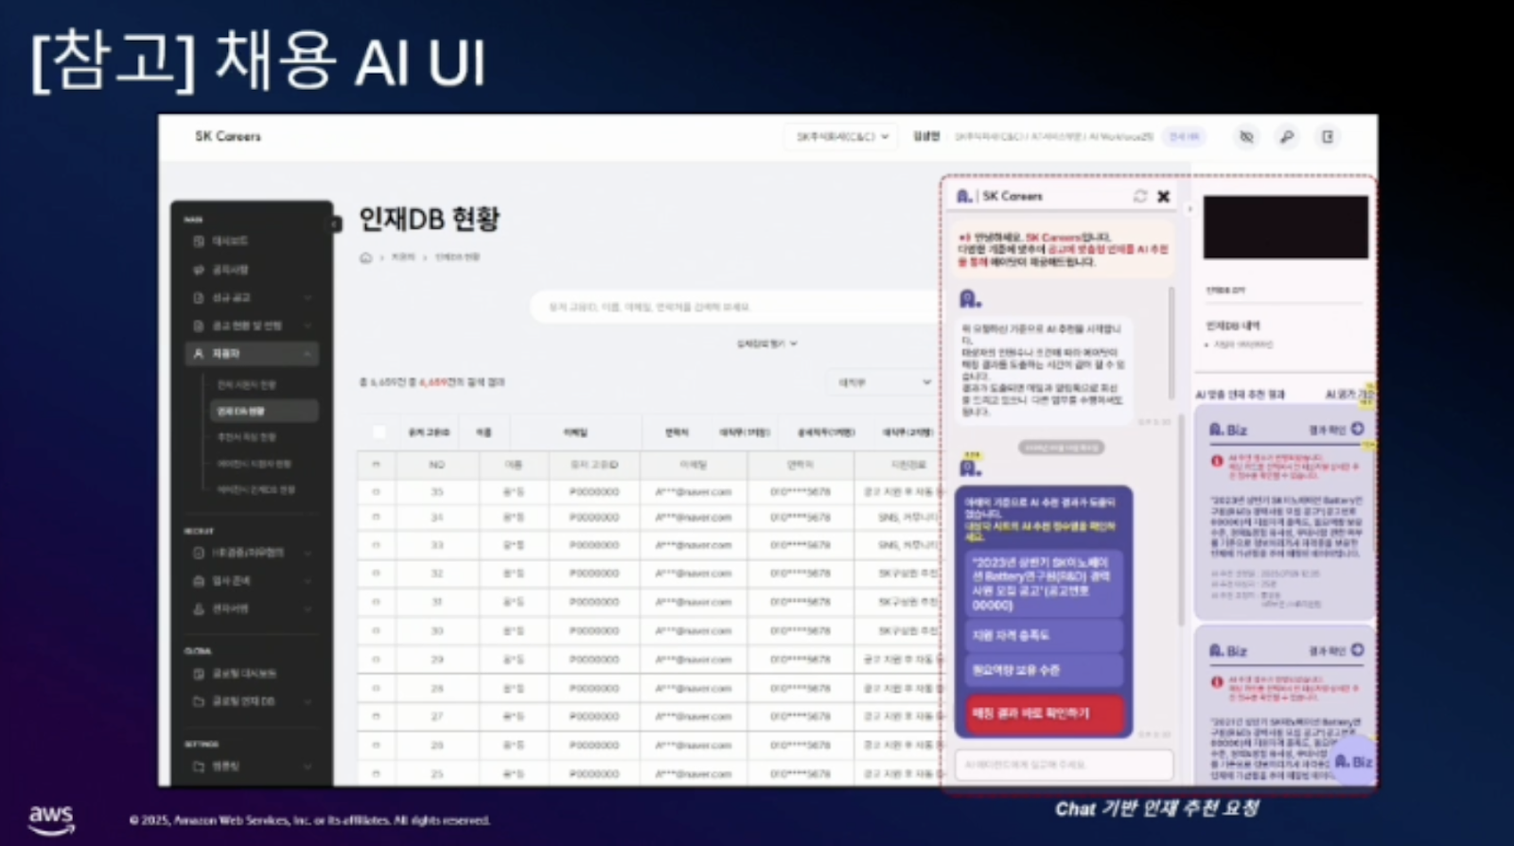Open the 공지사항 sidebar item
The image size is (1514, 846).
[229, 270]
